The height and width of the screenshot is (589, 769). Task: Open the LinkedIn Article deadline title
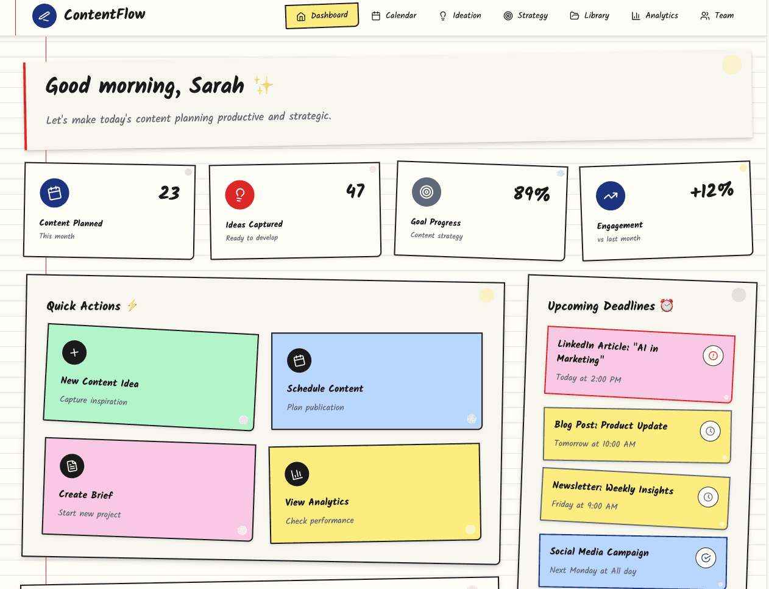(608, 352)
